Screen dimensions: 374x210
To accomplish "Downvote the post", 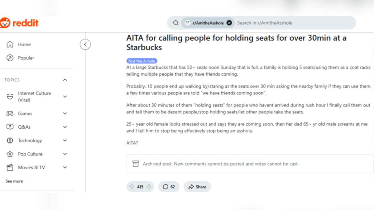I will pyautogui.click(x=149, y=187).
